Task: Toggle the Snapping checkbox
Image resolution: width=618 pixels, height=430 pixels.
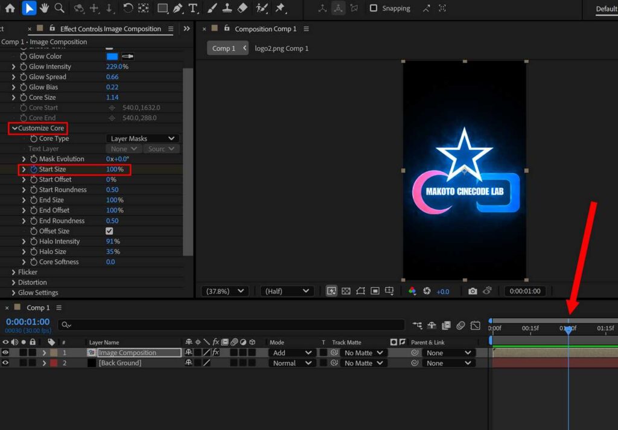Action: [x=373, y=8]
